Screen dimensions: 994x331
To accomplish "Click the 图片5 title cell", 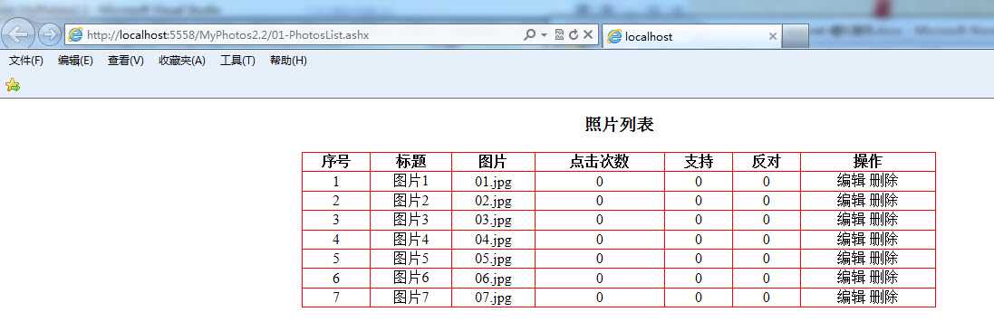I will (410, 259).
